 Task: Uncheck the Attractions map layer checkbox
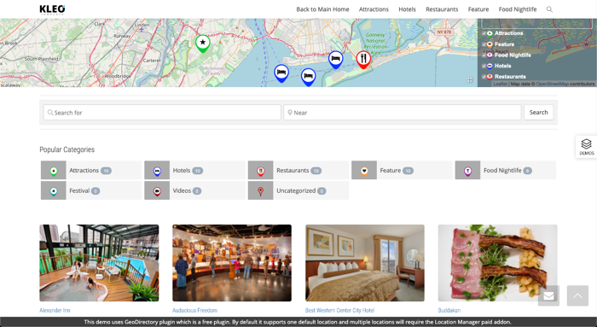pos(484,33)
